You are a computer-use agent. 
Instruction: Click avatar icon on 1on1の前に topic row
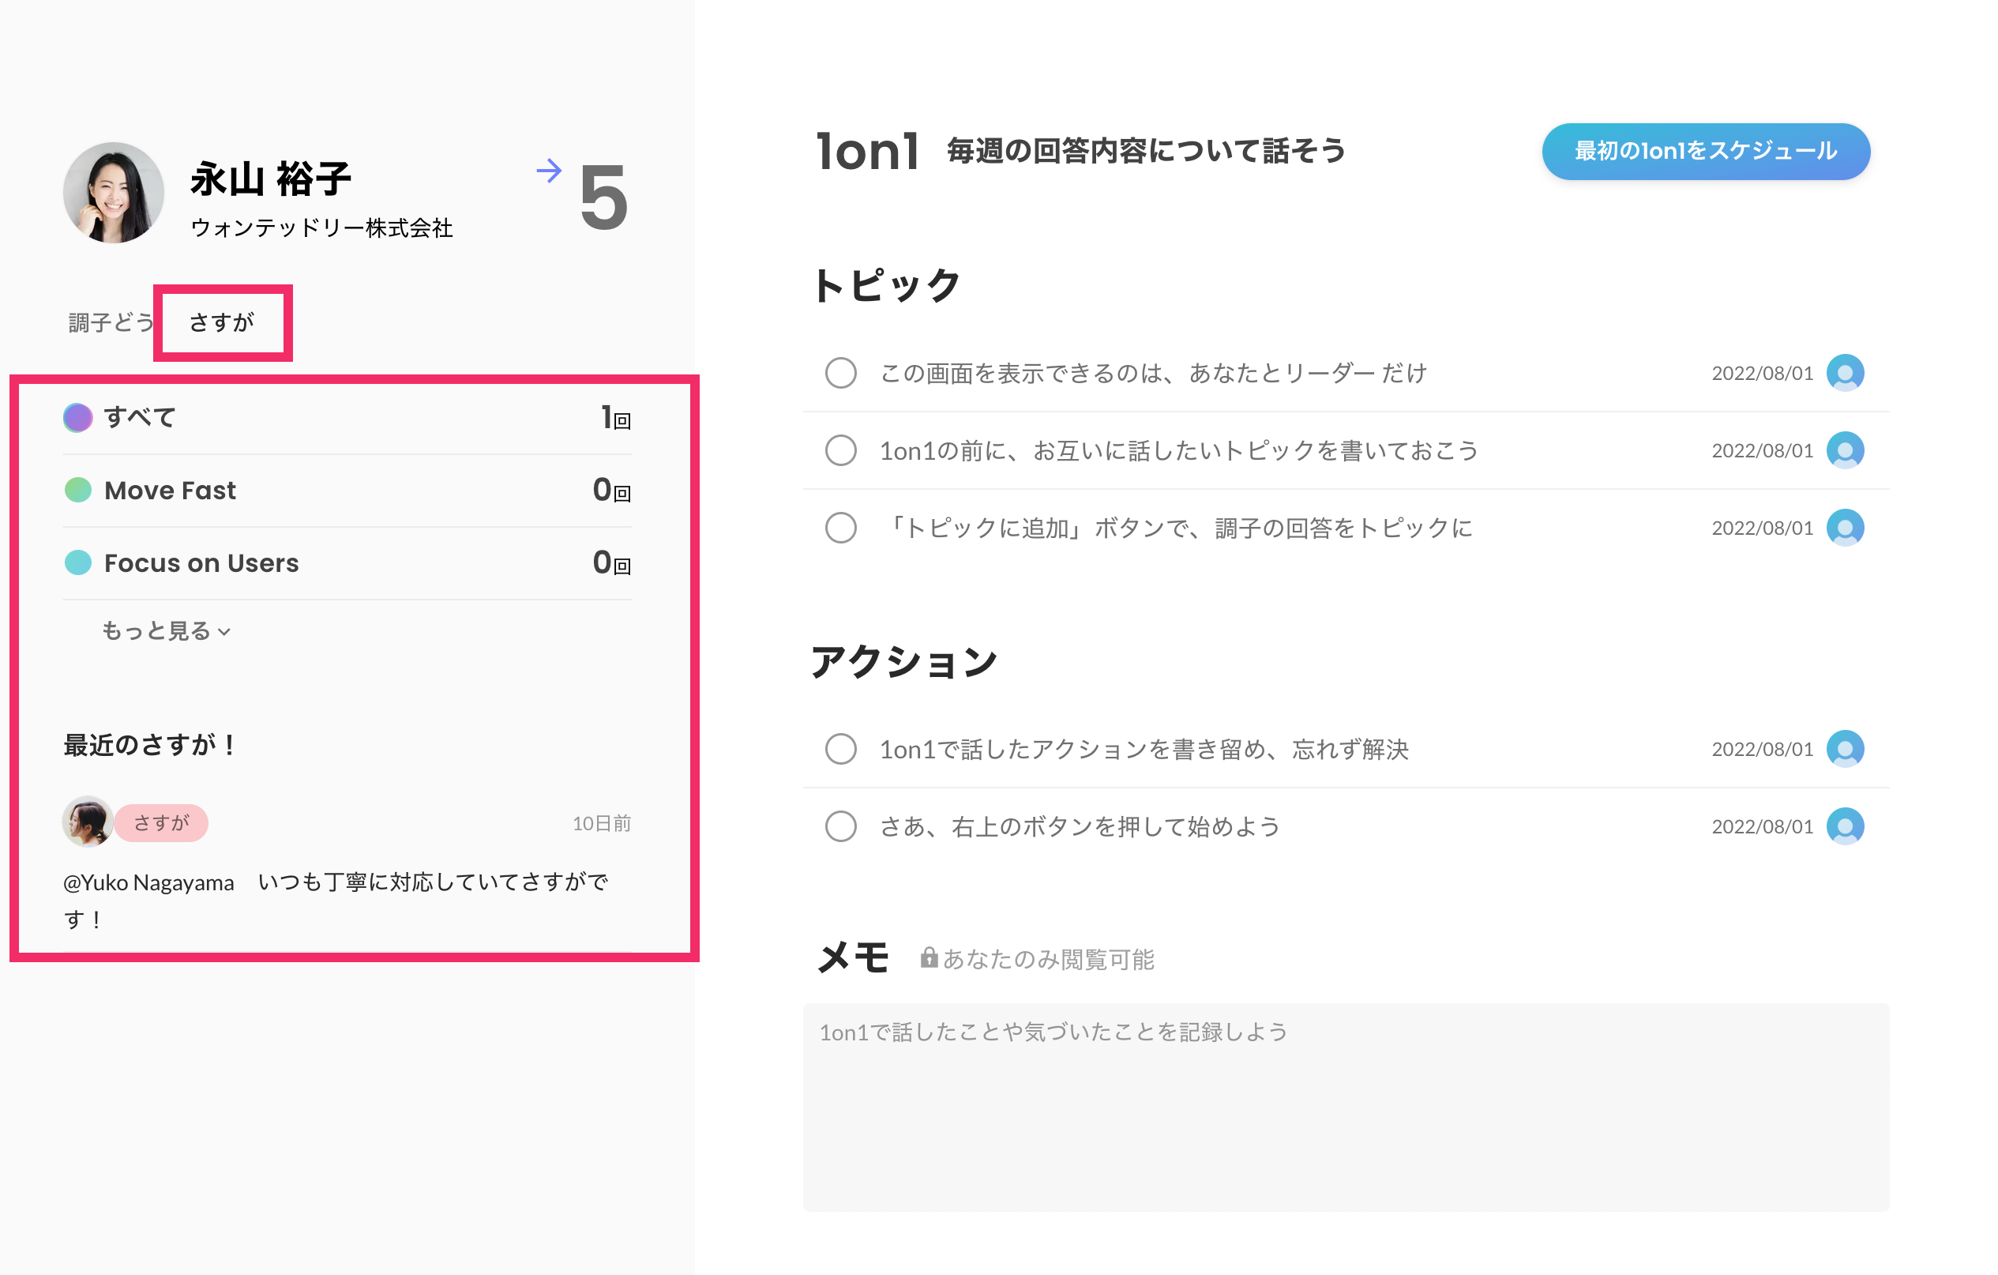(x=1845, y=450)
